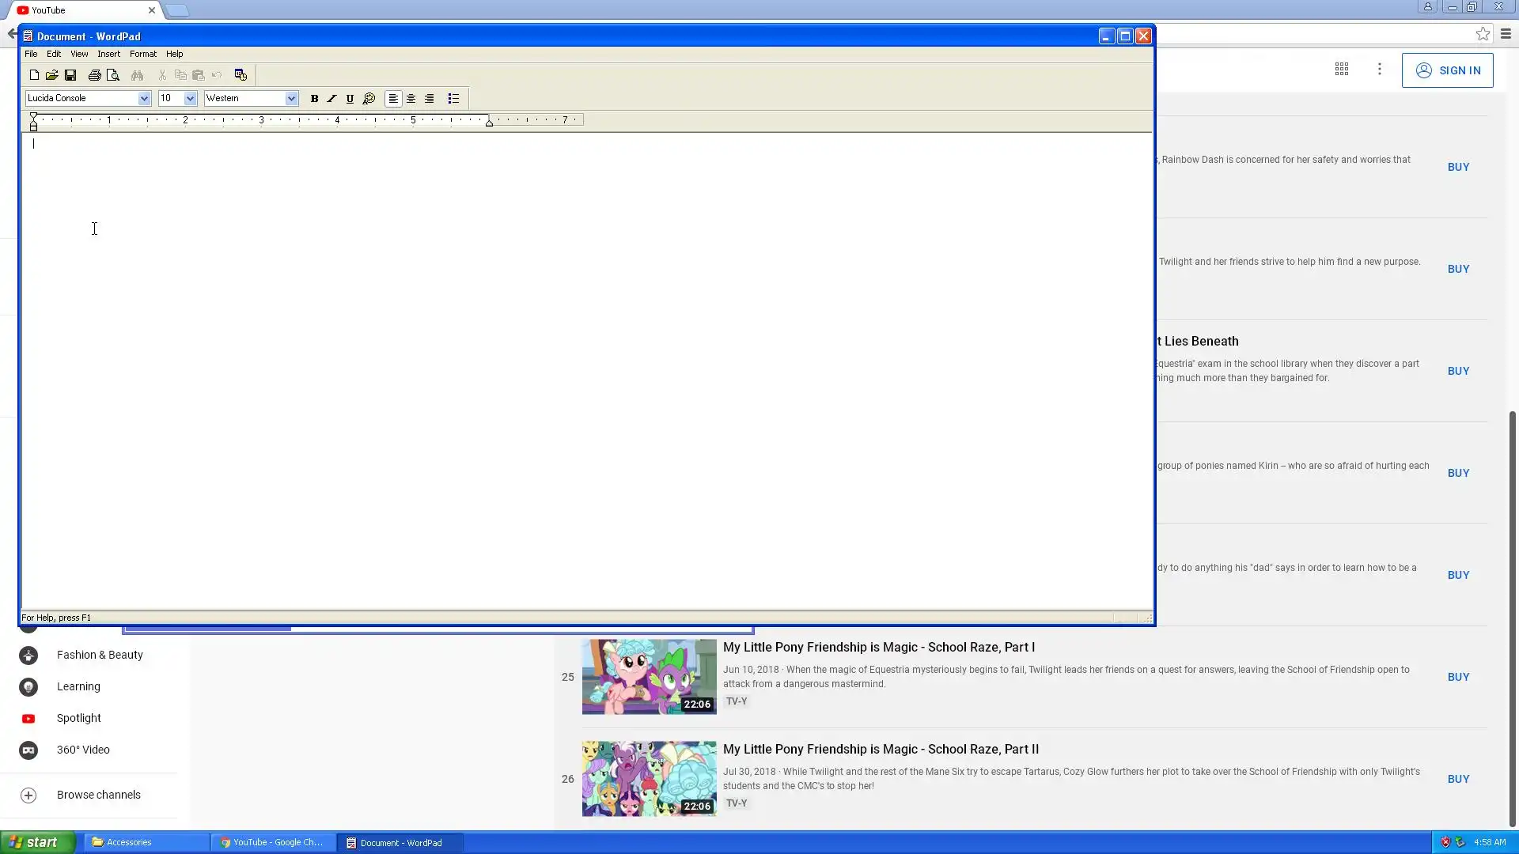Center align the text
The image size is (1519, 854).
(411, 99)
